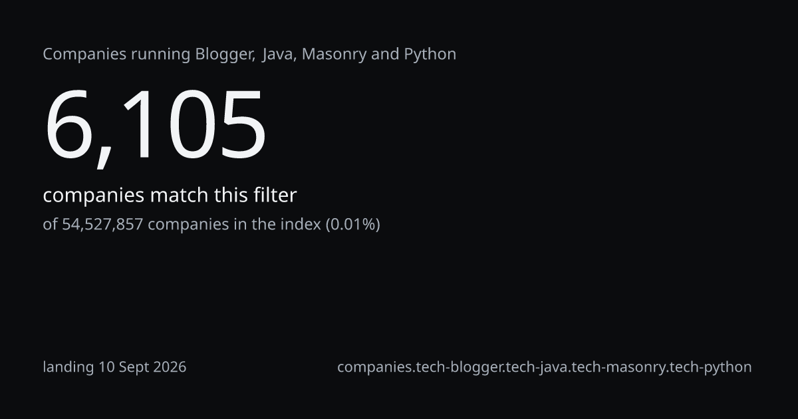Click the large 6,105 count number
The height and width of the screenshot is (419, 798).
click(x=155, y=125)
